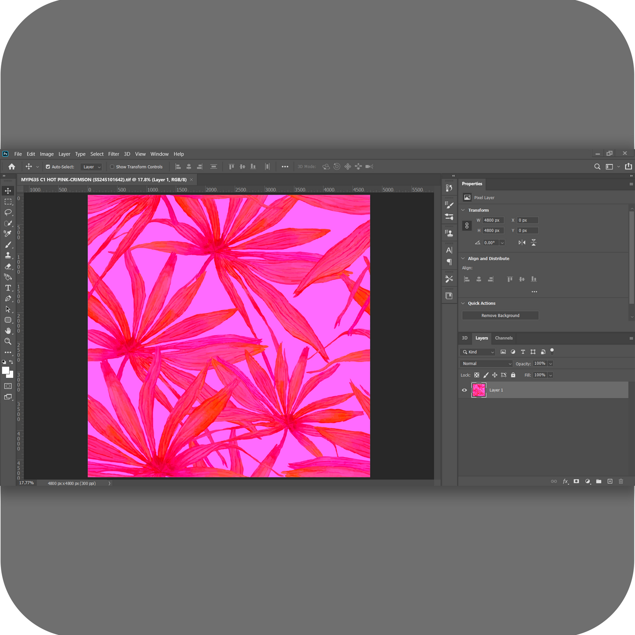Open the Paragraph panel icon
This screenshot has width=635, height=635.
click(449, 262)
